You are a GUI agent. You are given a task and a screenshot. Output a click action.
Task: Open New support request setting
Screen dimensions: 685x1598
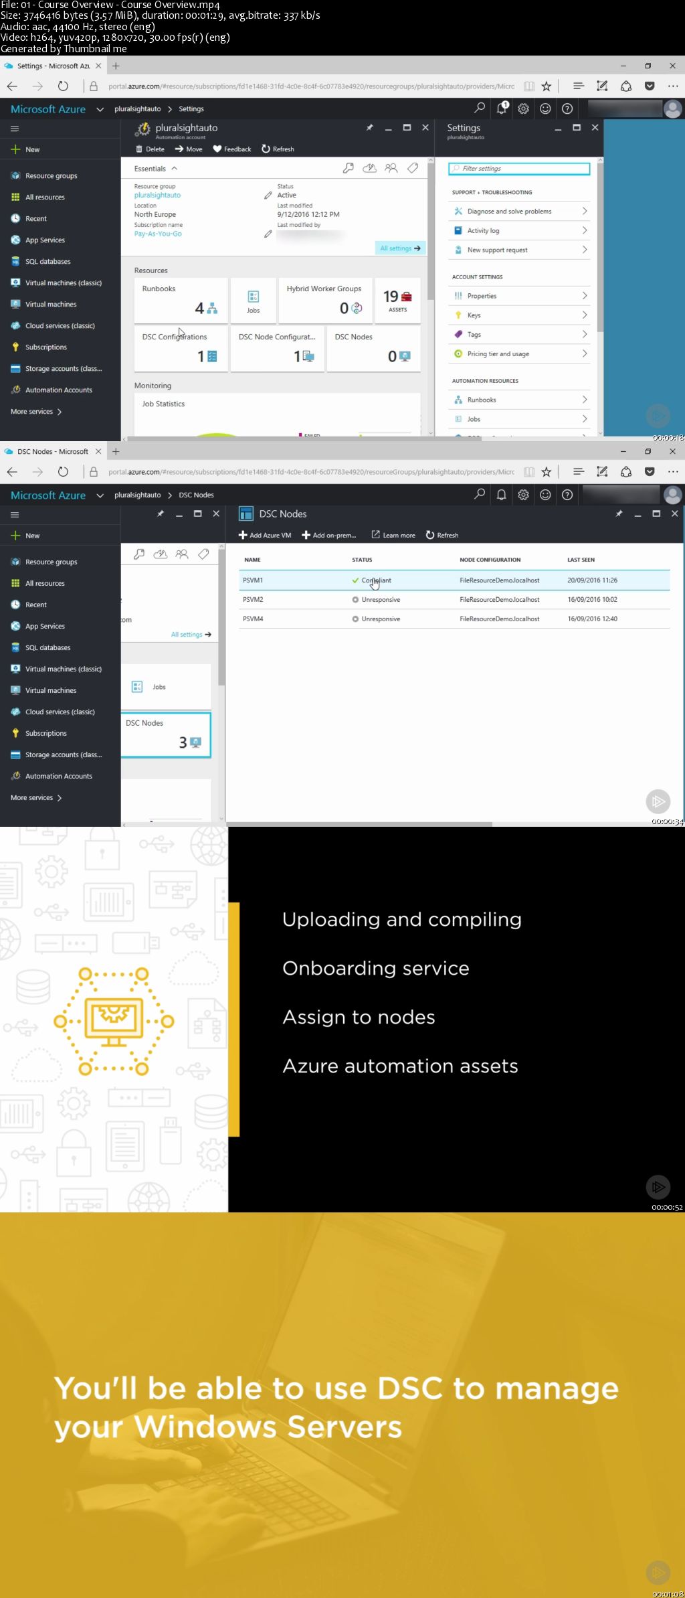point(520,250)
